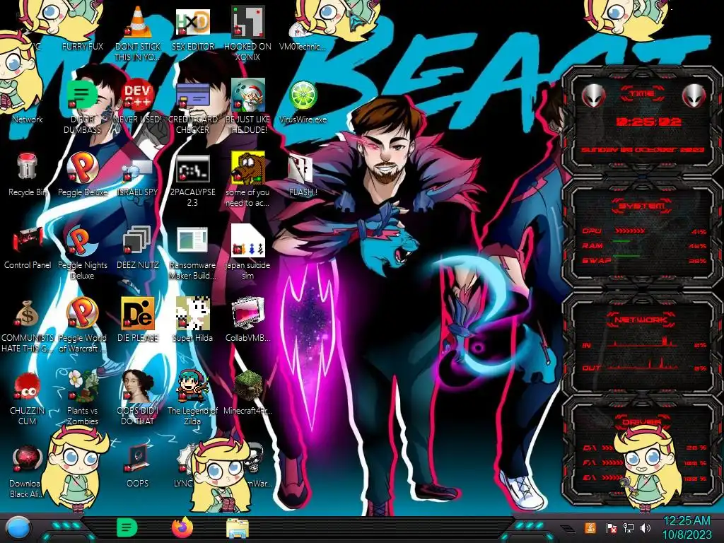Open the FLASH ! shortcut
724x543 pixels.
[x=300, y=168]
